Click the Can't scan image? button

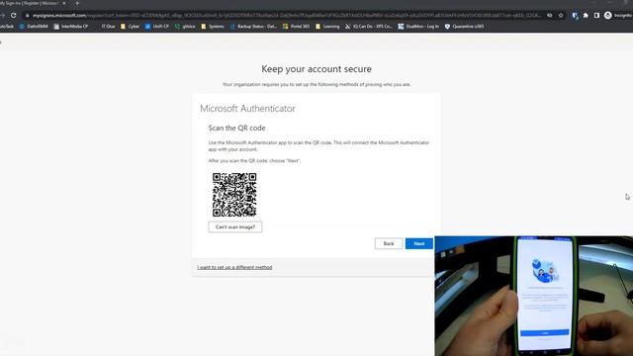235,226
